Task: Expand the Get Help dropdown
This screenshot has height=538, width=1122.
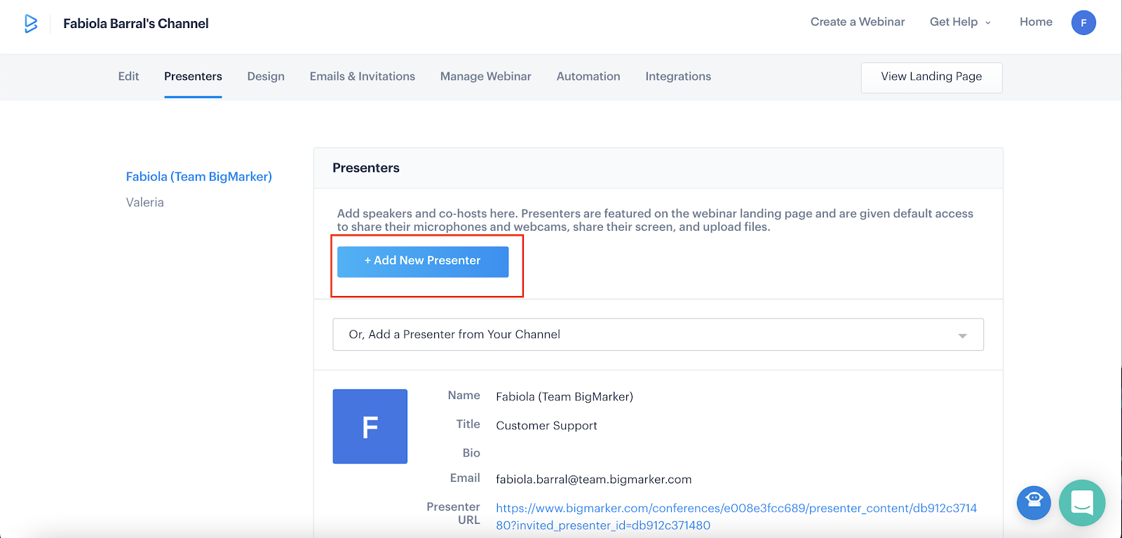Action: (960, 22)
